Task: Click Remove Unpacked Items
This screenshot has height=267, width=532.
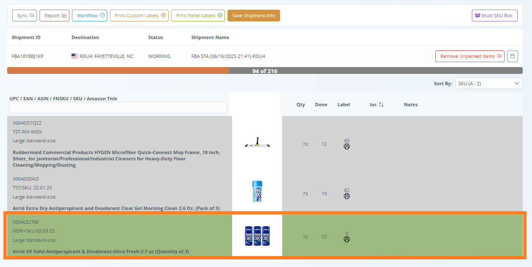Action: pyautogui.click(x=470, y=56)
